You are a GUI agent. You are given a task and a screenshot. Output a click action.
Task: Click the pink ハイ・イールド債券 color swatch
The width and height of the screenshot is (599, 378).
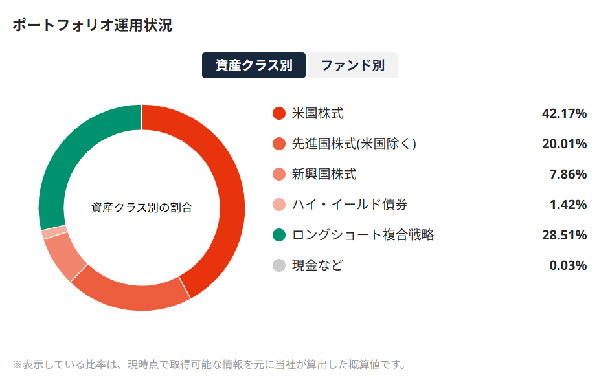[278, 205]
